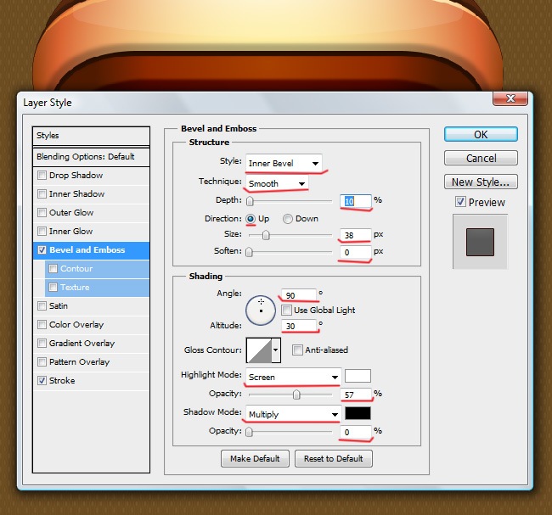Viewport: 552px width, 515px height.
Task: Select Down direction radio button
Action: point(288,219)
